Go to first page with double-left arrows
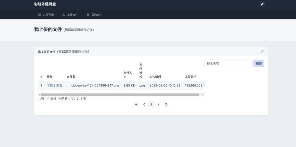Image resolution: width=296 pixels, height=147 pixels. (x=136, y=104)
